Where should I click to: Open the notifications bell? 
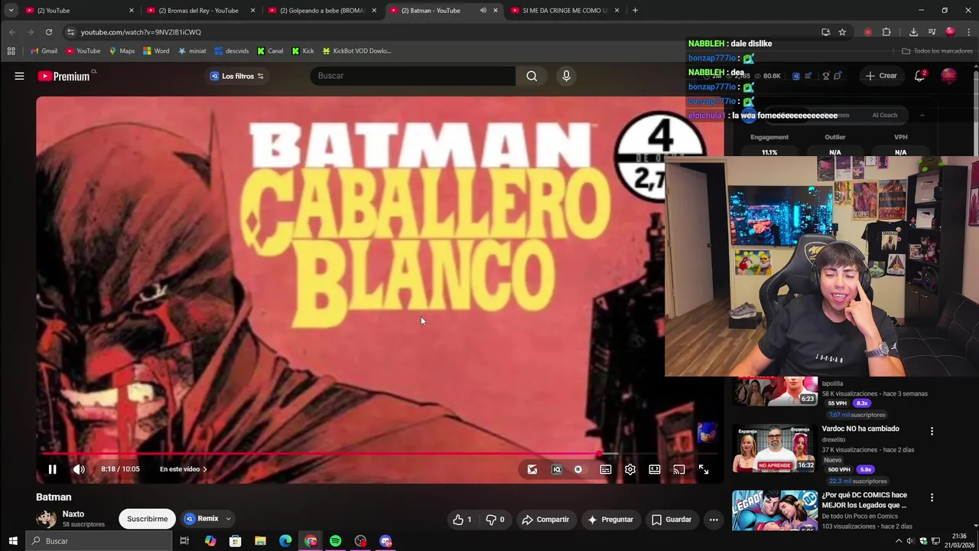pyautogui.click(x=920, y=76)
